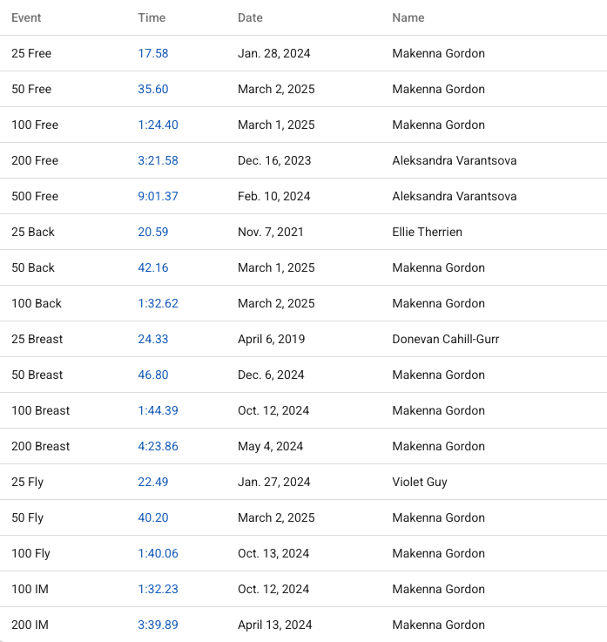Click the 50 Breast time 46.80

coord(153,375)
